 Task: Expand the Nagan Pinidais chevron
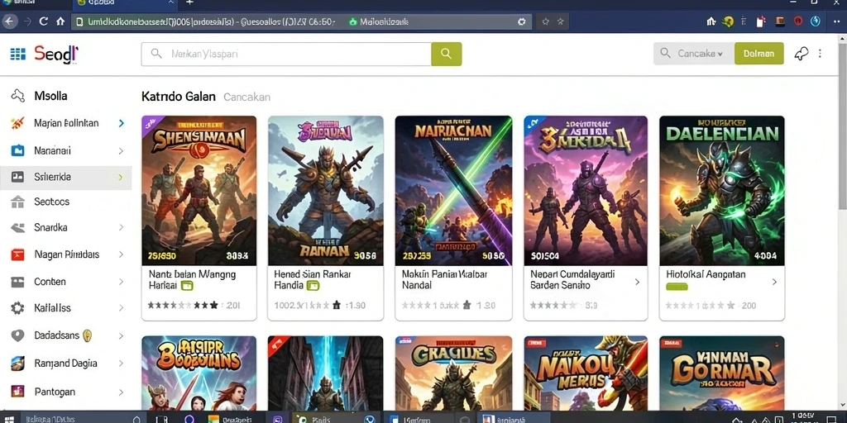click(121, 254)
